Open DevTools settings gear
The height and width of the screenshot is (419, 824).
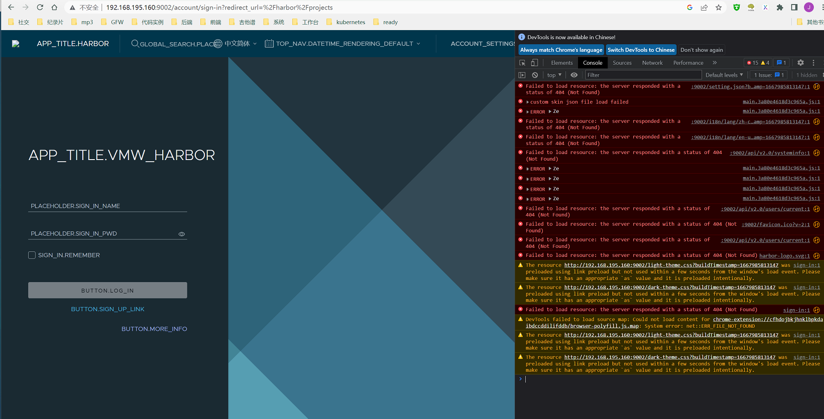[x=800, y=63]
